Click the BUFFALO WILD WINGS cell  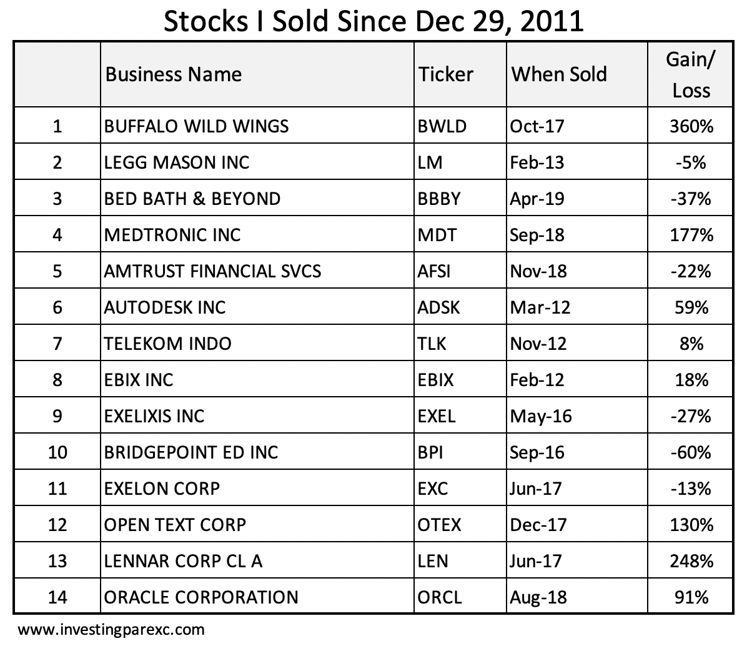tap(257, 126)
